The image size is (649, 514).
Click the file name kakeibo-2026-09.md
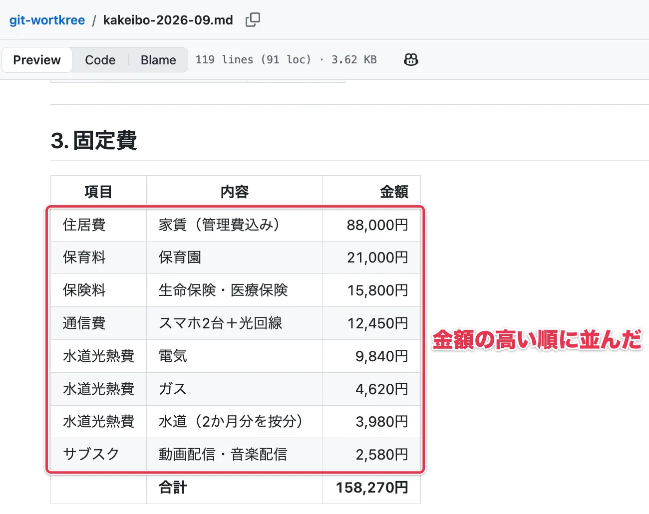click(x=168, y=20)
